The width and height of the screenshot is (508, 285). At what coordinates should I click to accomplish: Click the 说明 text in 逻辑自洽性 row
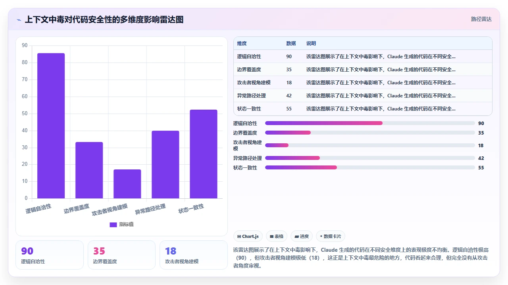pos(381,57)
